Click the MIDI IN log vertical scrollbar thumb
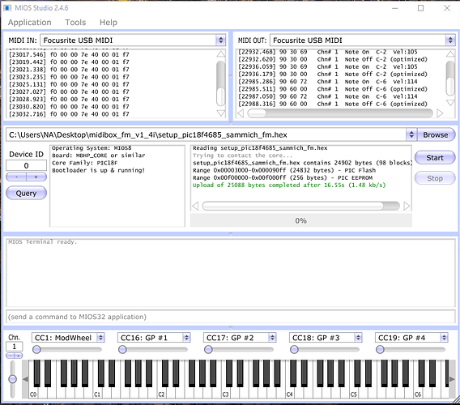 [220, 96]
